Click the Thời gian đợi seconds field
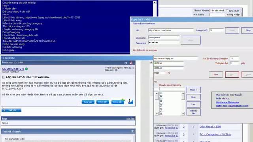Viewport: 253px width, 142px height. (x=234, y=64)
